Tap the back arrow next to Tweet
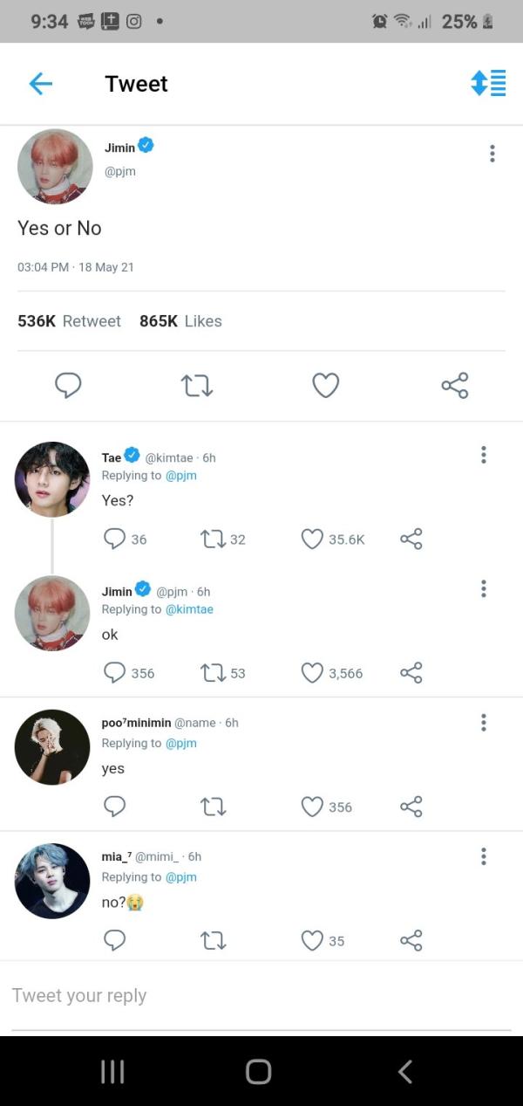Viewport: 523px width, 1106px height. point(40,84)
